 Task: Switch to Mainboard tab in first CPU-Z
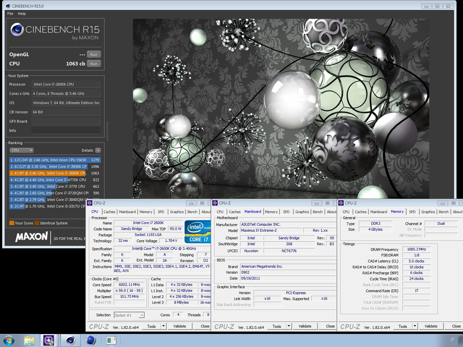tap(127, 212)
